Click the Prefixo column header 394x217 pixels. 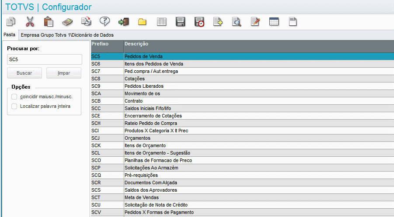tap(107, 46)
